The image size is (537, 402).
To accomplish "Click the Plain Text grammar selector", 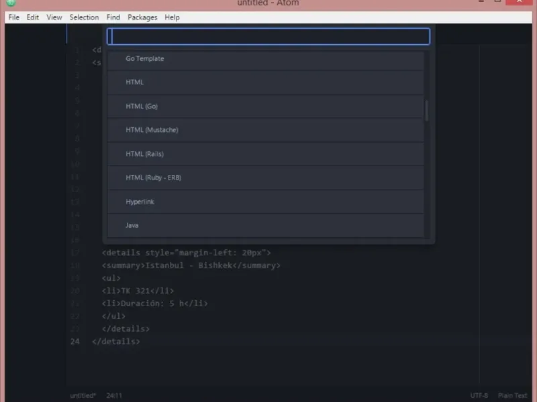I will pos(512,395).
